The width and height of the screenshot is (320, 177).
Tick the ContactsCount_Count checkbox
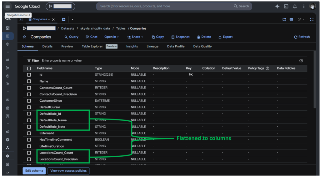point(29,88)
